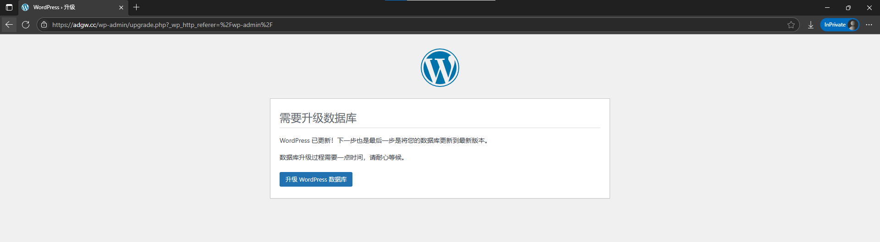The height and width of the screenshot is (242, 880).
Task: Add page to favorites with star icon
Action: pyautogui.click(x=791, y=25)
